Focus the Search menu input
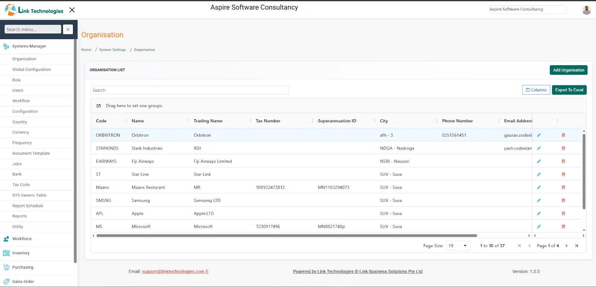Image resolution: width=596 pixels, height=287 pixels. pyautogui.click(x=33, y=29)
